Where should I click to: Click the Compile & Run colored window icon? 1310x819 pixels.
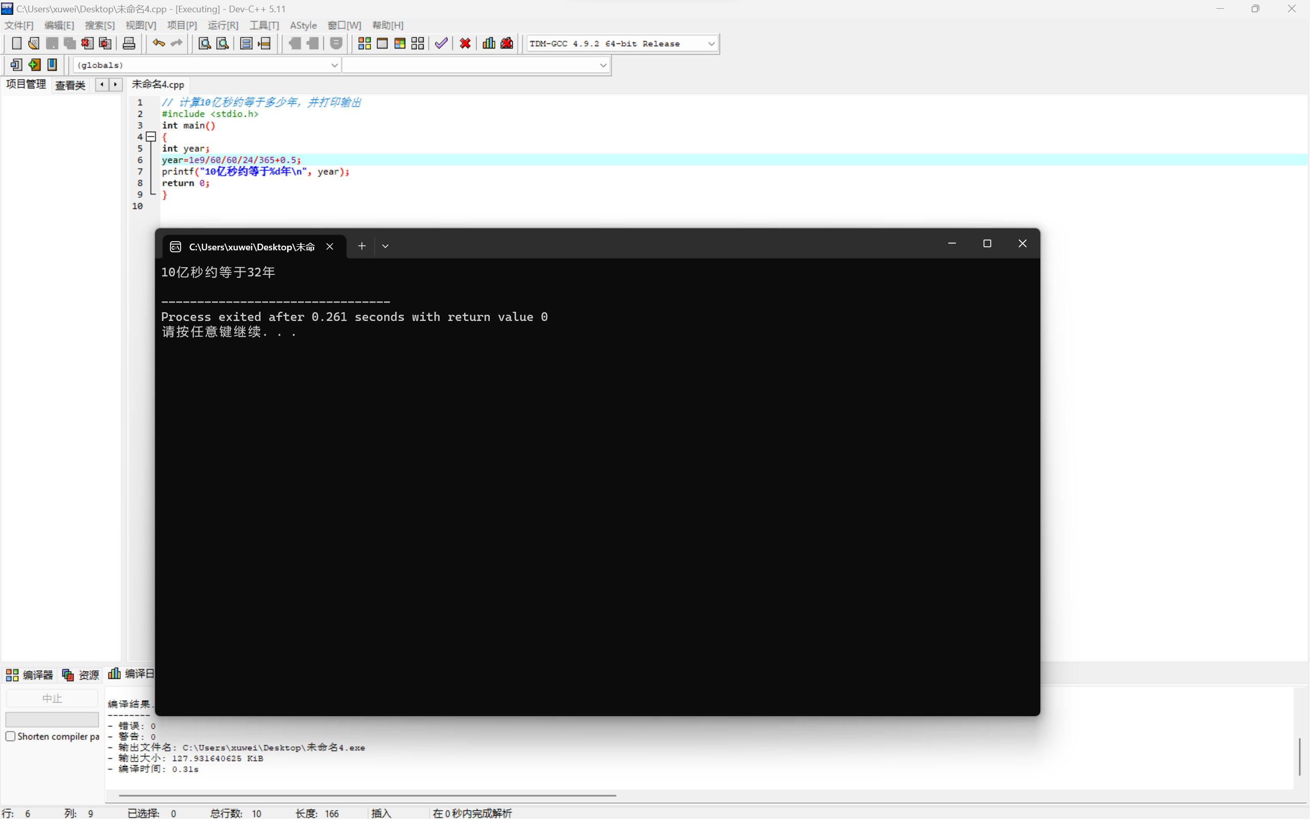[x=400, y=44]
